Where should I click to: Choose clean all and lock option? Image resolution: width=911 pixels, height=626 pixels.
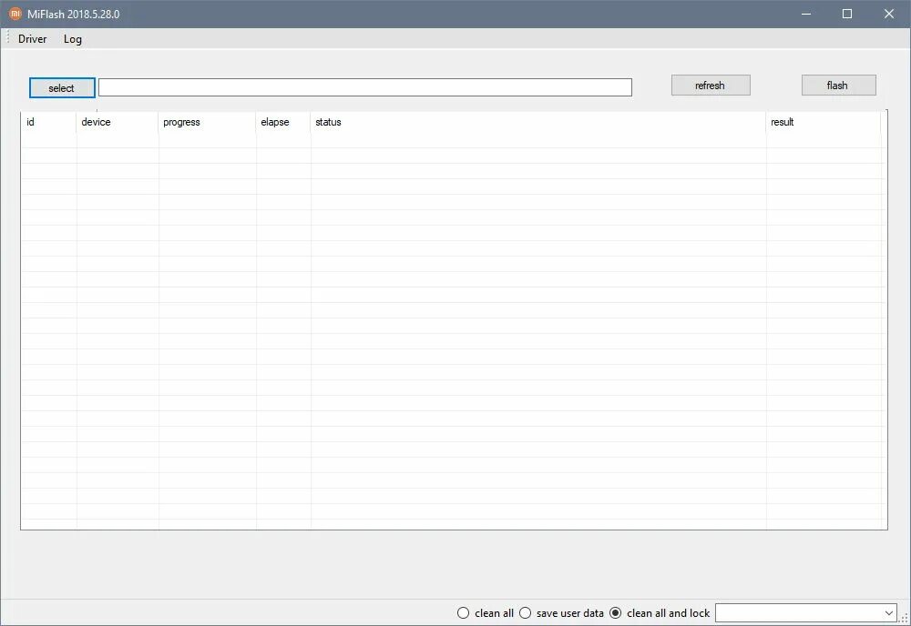point(660,612)
